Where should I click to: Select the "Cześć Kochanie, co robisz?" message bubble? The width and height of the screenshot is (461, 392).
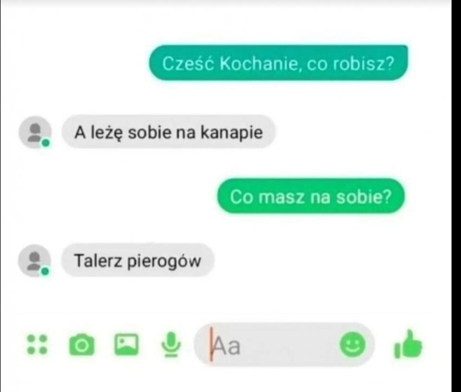(x=278, y=63)
